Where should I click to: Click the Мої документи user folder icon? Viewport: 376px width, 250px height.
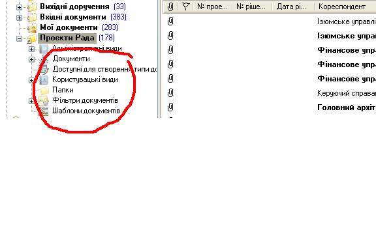click(32, 28)
